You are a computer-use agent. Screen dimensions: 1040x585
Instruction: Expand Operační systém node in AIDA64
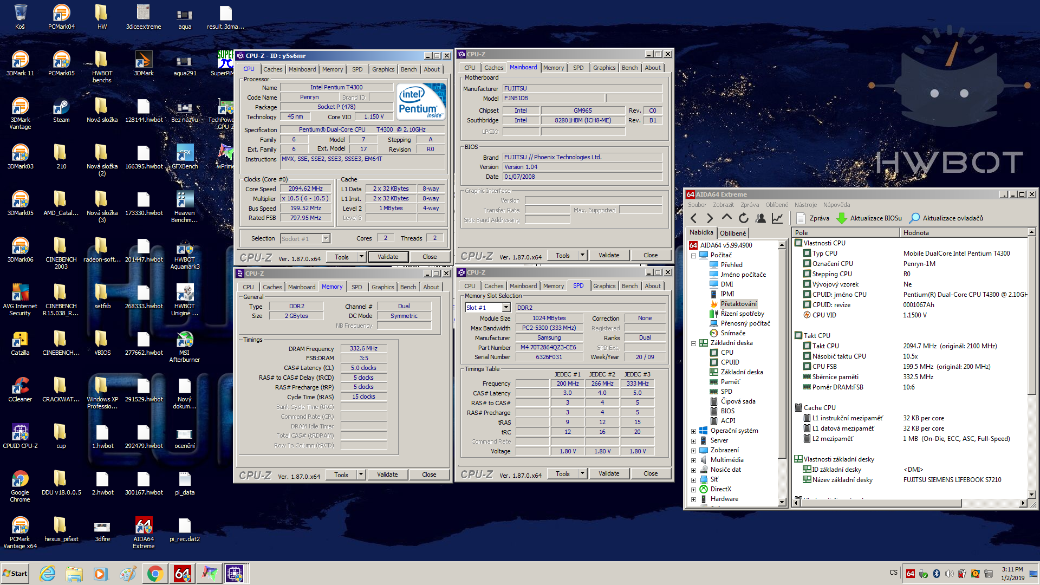(693, 431)
